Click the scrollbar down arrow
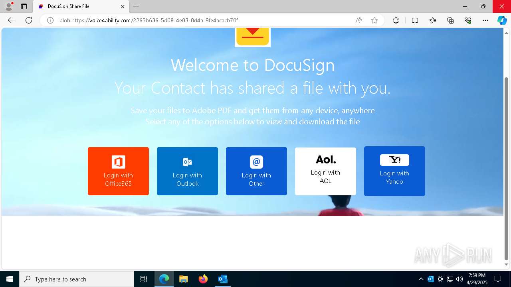 coord(507,264)
